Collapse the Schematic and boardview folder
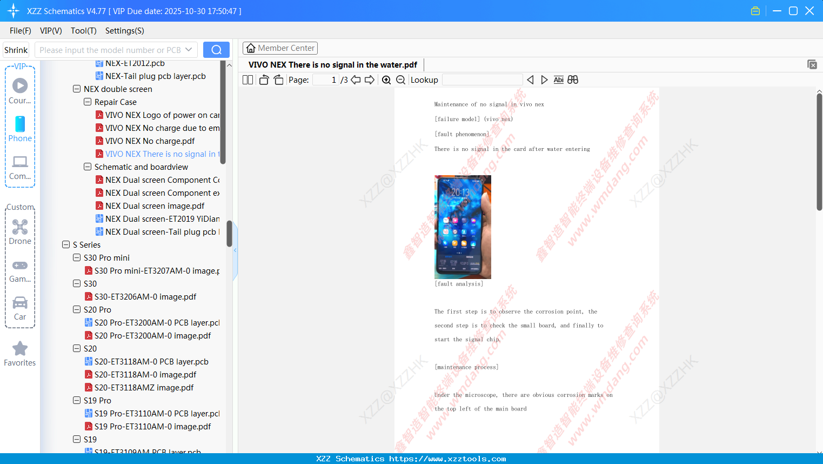The height and width of the screenshot is (464, 823). (88, 167)
